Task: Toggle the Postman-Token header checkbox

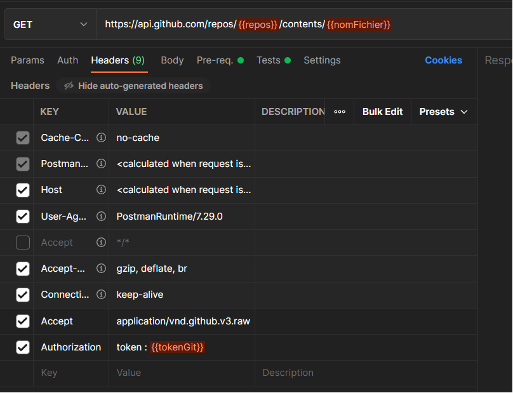Action: pos(23,164)
